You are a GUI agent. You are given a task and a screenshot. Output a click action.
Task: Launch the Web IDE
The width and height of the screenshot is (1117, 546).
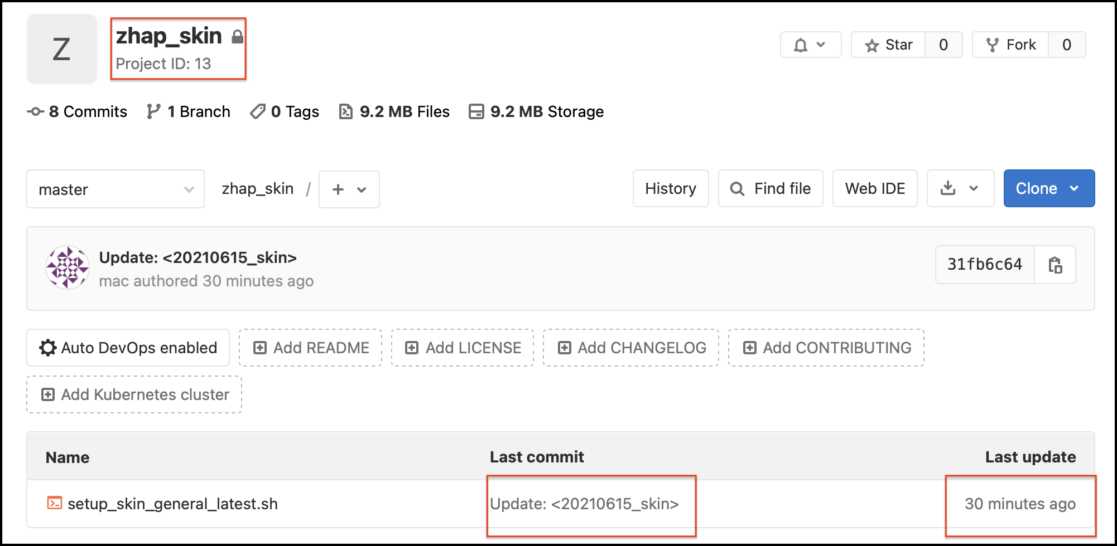click(874, 188)
